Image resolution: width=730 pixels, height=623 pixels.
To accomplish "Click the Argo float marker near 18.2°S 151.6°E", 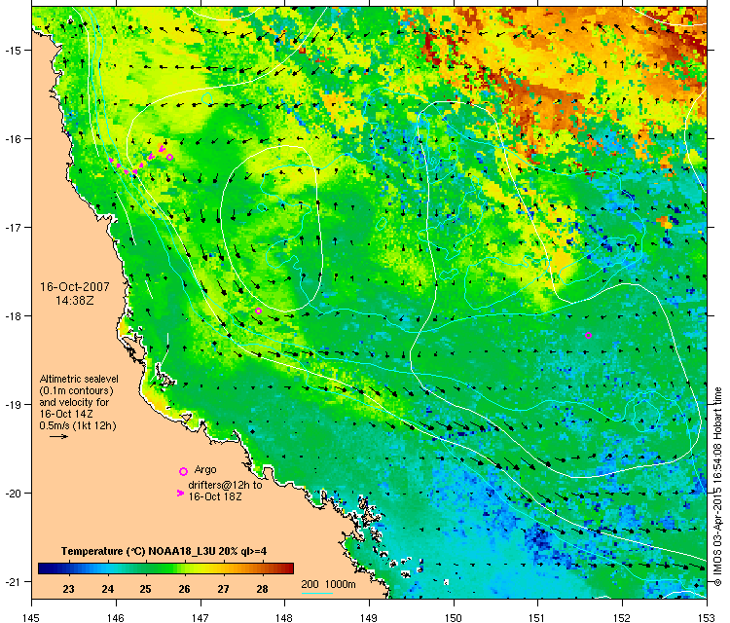I will tap(589, 335).
